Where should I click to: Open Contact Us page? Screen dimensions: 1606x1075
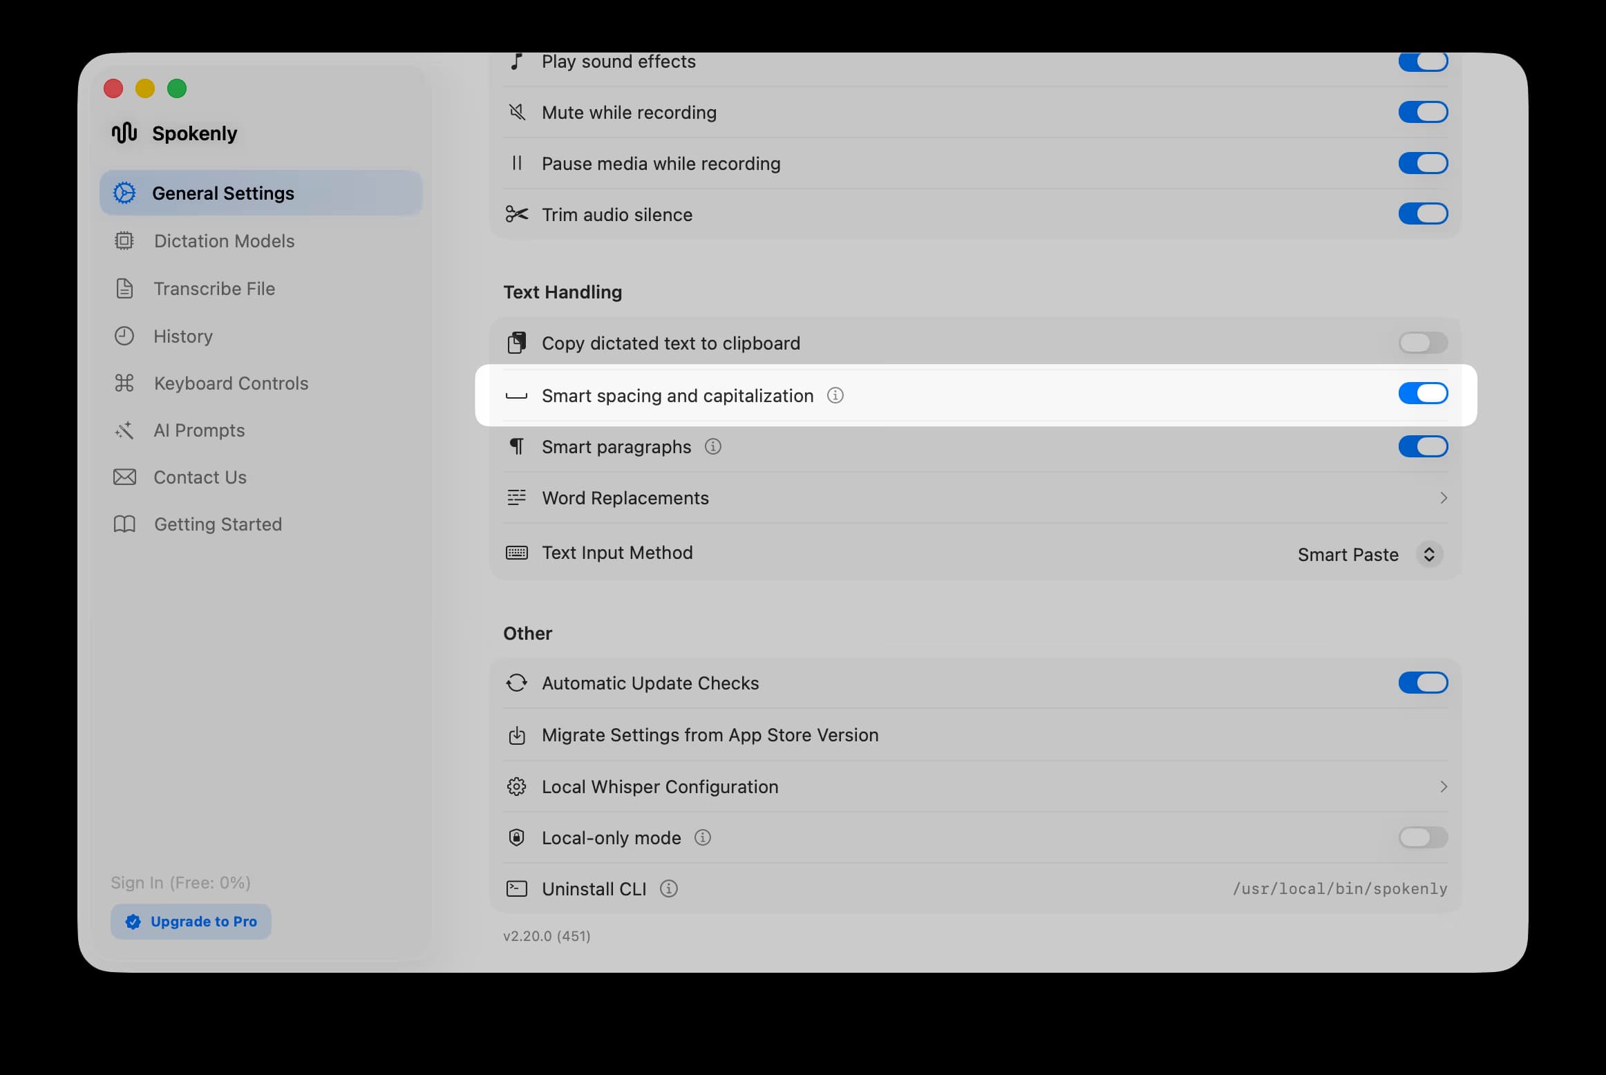[x=261, y=477]
